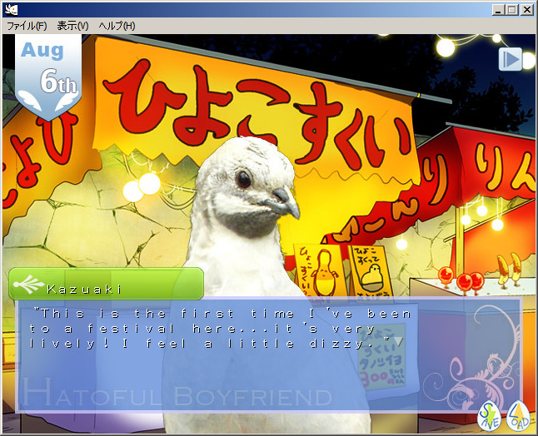Click the Kazuaki name plate
The image size is (538, 436).
pyautogui.click(x=107, y=284)
